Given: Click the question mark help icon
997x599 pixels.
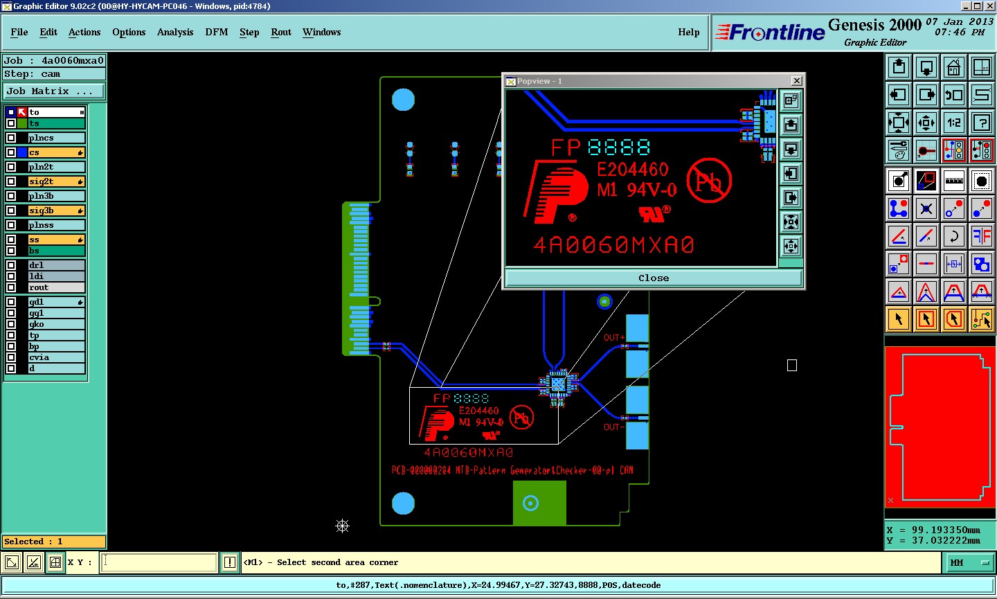Looking at the screenshot, I should pos(982,123).
